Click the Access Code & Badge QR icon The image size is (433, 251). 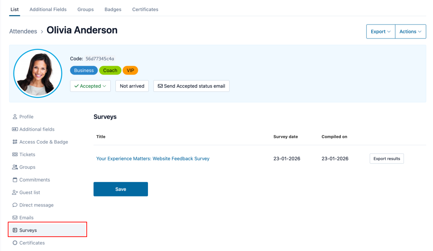[15, 142]
